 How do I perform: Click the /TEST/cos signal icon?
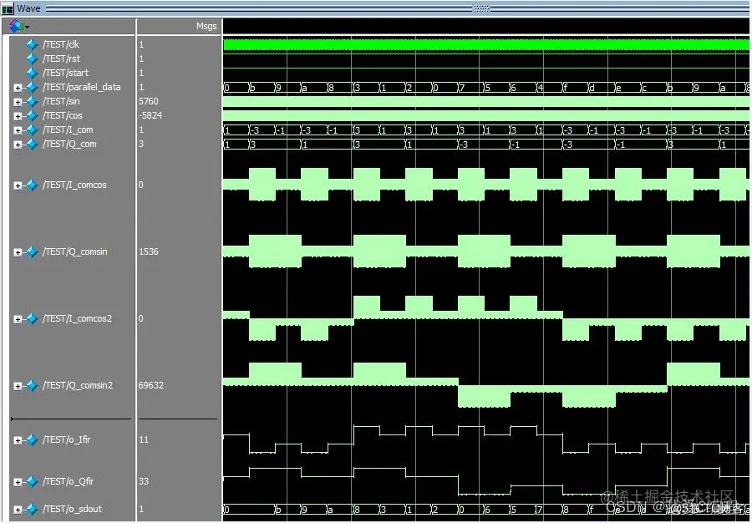pyautogui.click(x=32, y=115)
